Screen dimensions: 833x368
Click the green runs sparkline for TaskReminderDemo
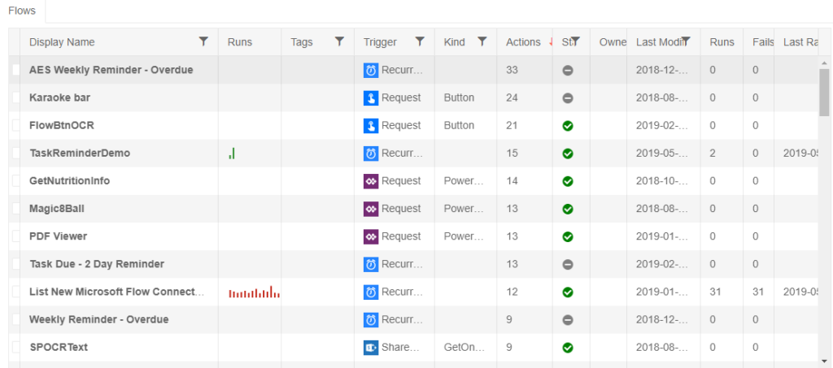(x=232, y=153)
